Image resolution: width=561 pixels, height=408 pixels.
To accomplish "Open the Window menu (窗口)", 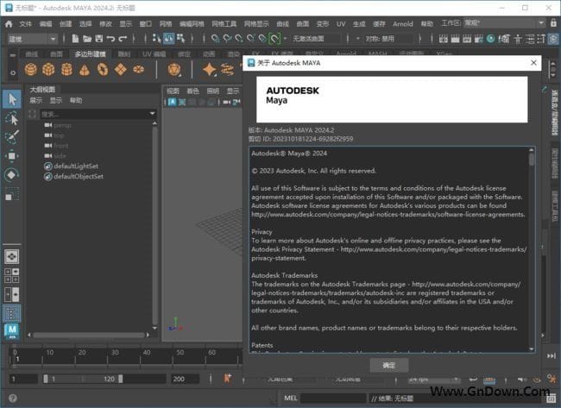I will tap(146, 24).
